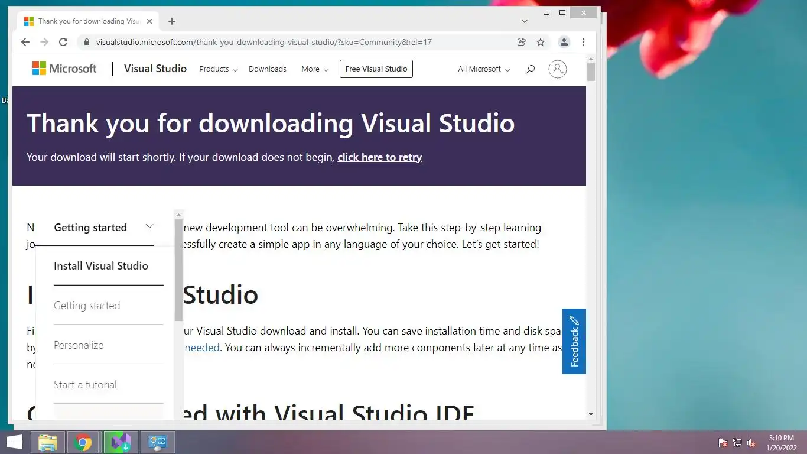Image resolution: width=807 pixels, height=454 pixels.
Task: Expand the More dropdown menu
Action: pyautogui.click(x=315, y=69)
